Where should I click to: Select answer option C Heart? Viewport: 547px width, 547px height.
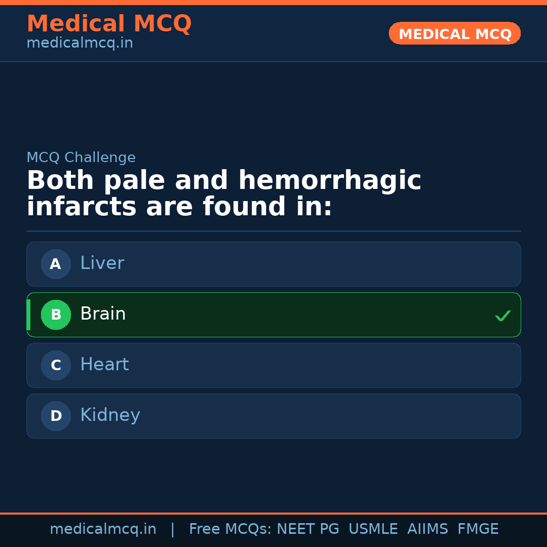point(273,365)
